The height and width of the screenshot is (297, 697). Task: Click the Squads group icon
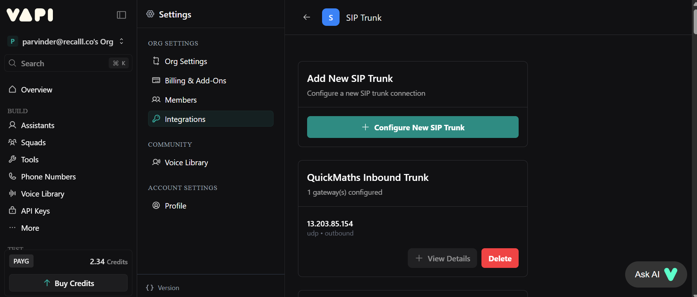point(12,142)
